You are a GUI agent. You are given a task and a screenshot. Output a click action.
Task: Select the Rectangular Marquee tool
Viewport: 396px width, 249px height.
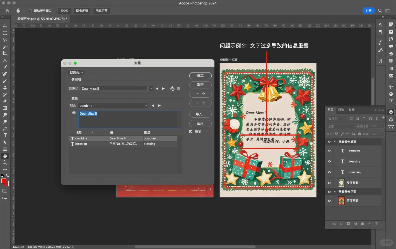click(x=5, y=33)
